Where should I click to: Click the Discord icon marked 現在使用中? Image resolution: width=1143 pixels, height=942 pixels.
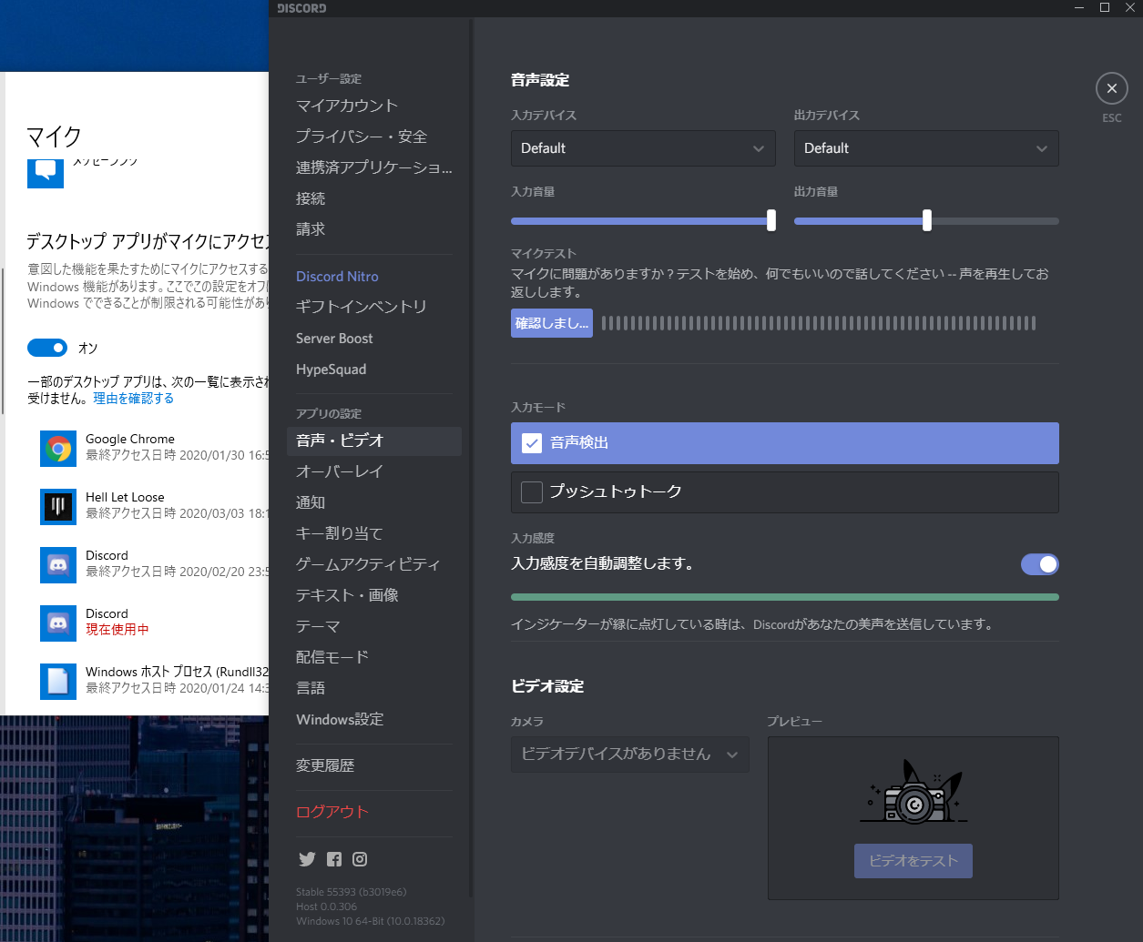58,623
